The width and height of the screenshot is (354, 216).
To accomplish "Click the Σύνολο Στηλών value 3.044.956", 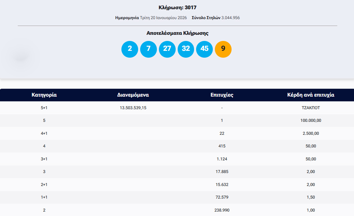I will (231, 18).
